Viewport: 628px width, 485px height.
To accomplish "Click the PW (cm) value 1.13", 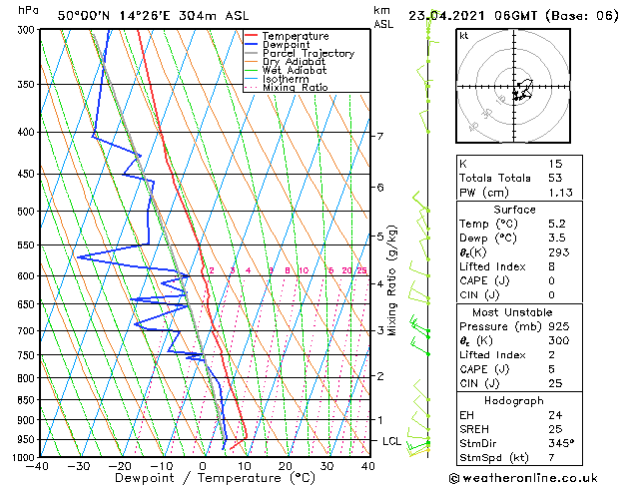I will [560, 193].
